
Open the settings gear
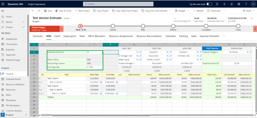click(x=239, y=4)
